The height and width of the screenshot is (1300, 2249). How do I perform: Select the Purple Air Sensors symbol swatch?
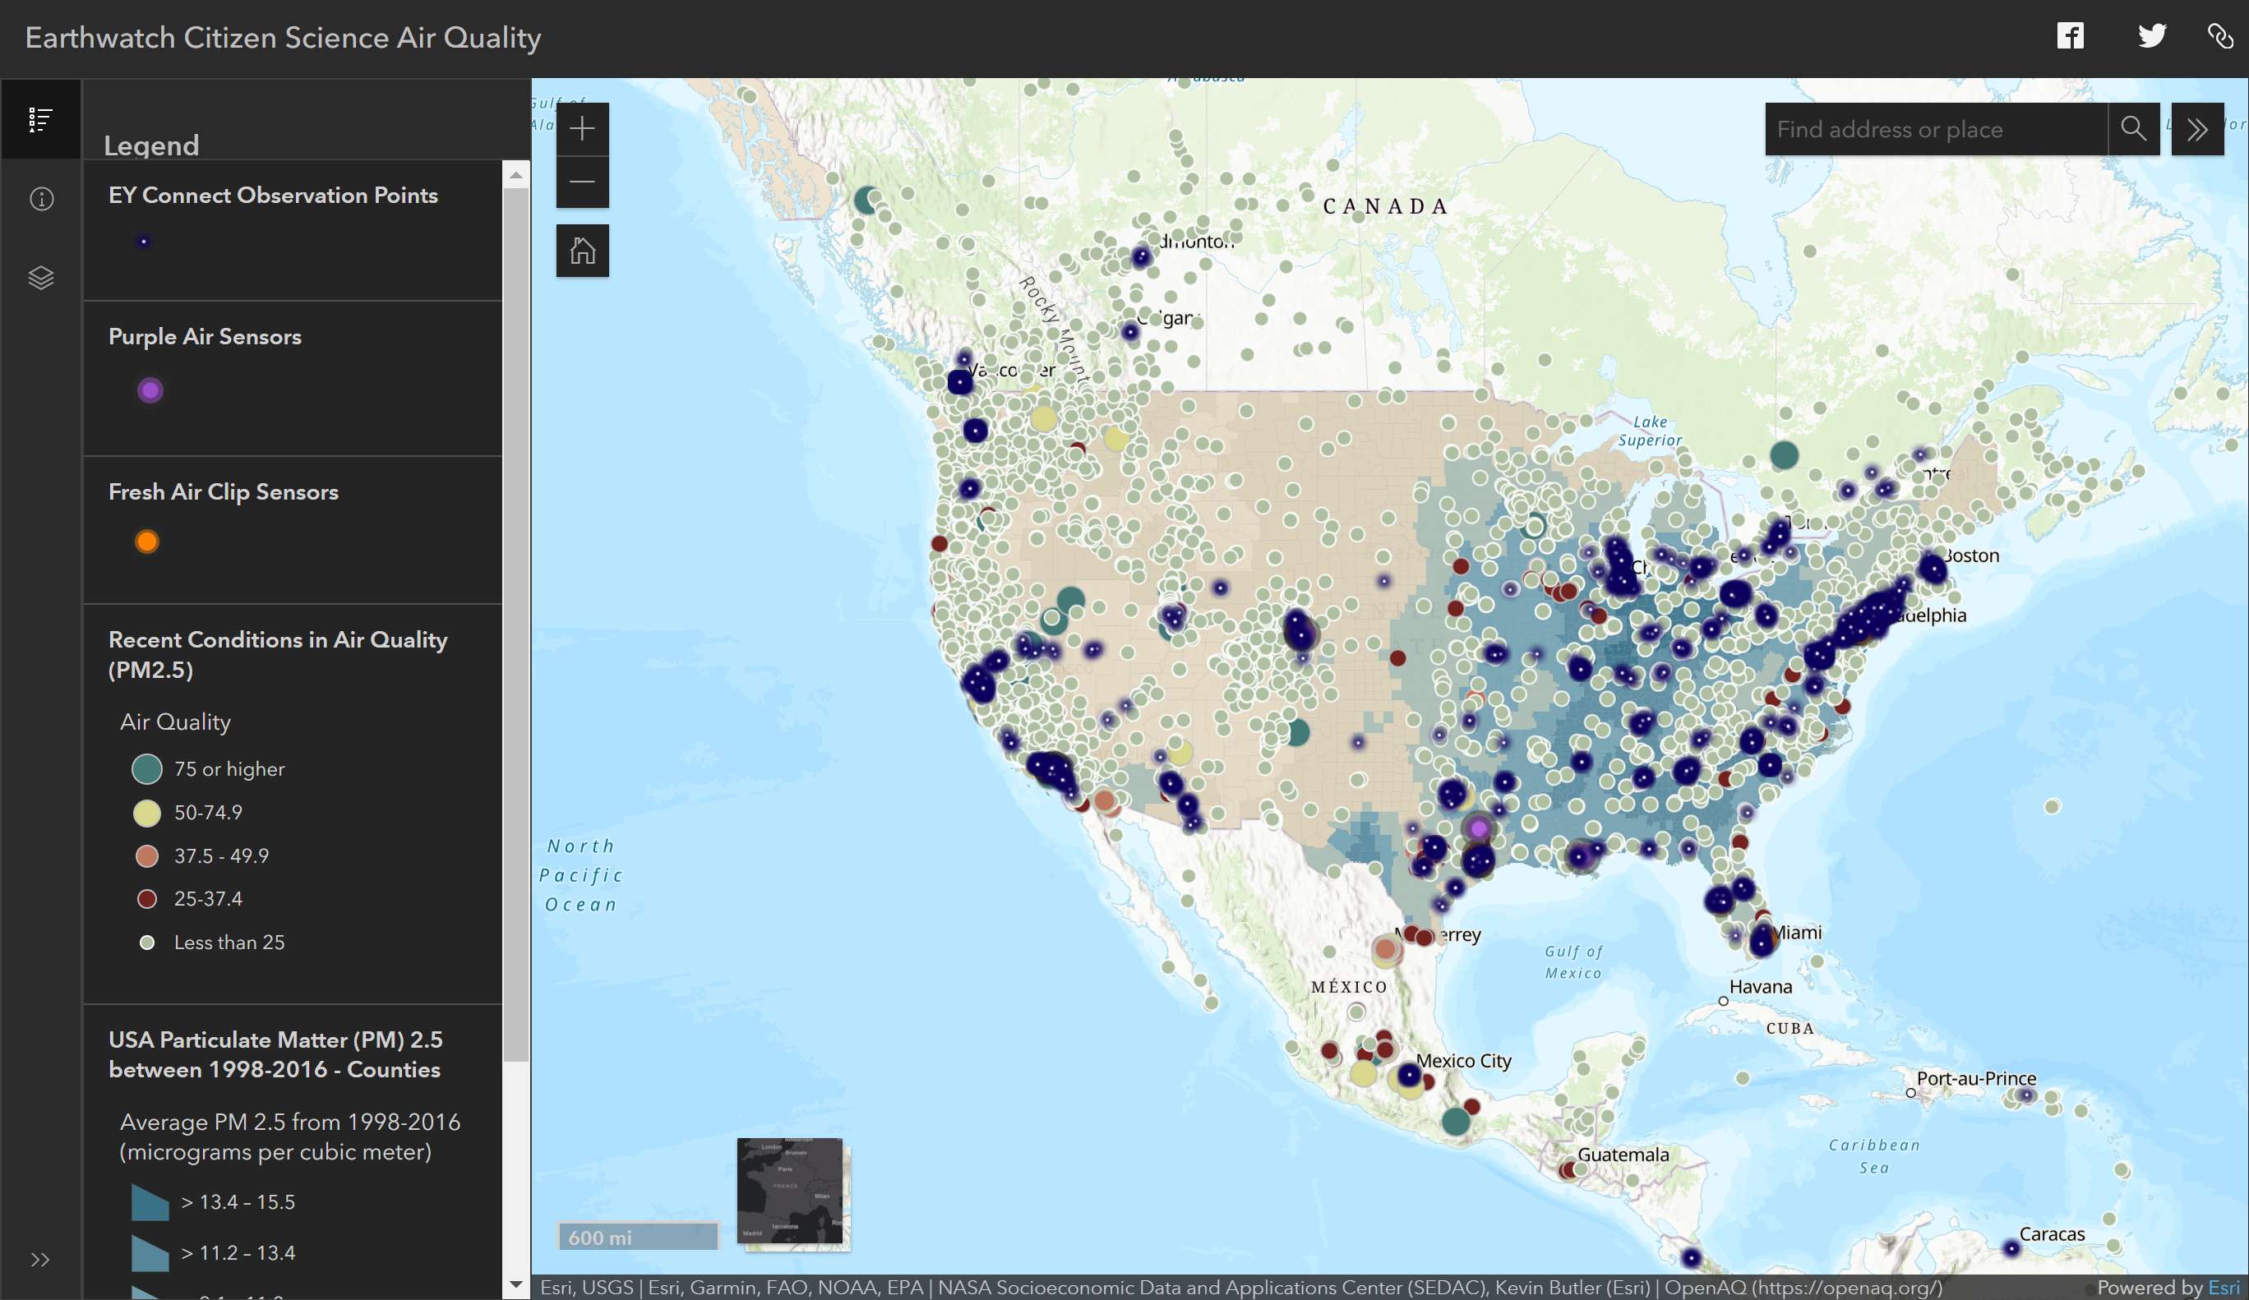pyautogui.click(x=149, y=390)
